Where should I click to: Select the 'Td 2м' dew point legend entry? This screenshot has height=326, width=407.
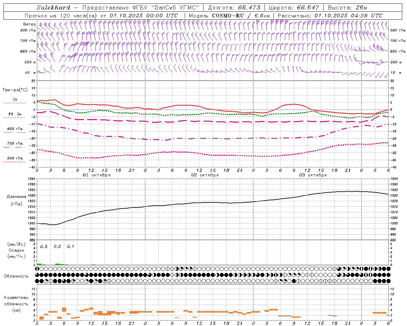coord(15,114)
